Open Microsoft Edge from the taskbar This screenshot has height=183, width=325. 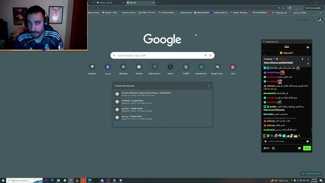tap(90, 180)
